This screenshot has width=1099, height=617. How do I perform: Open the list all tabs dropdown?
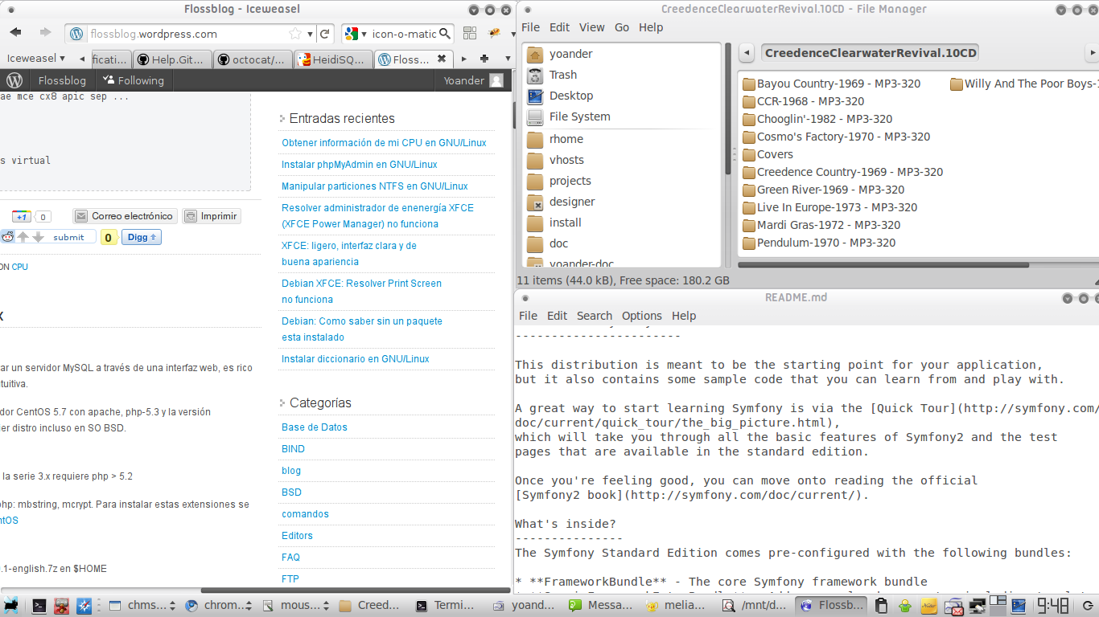(506, 59)
